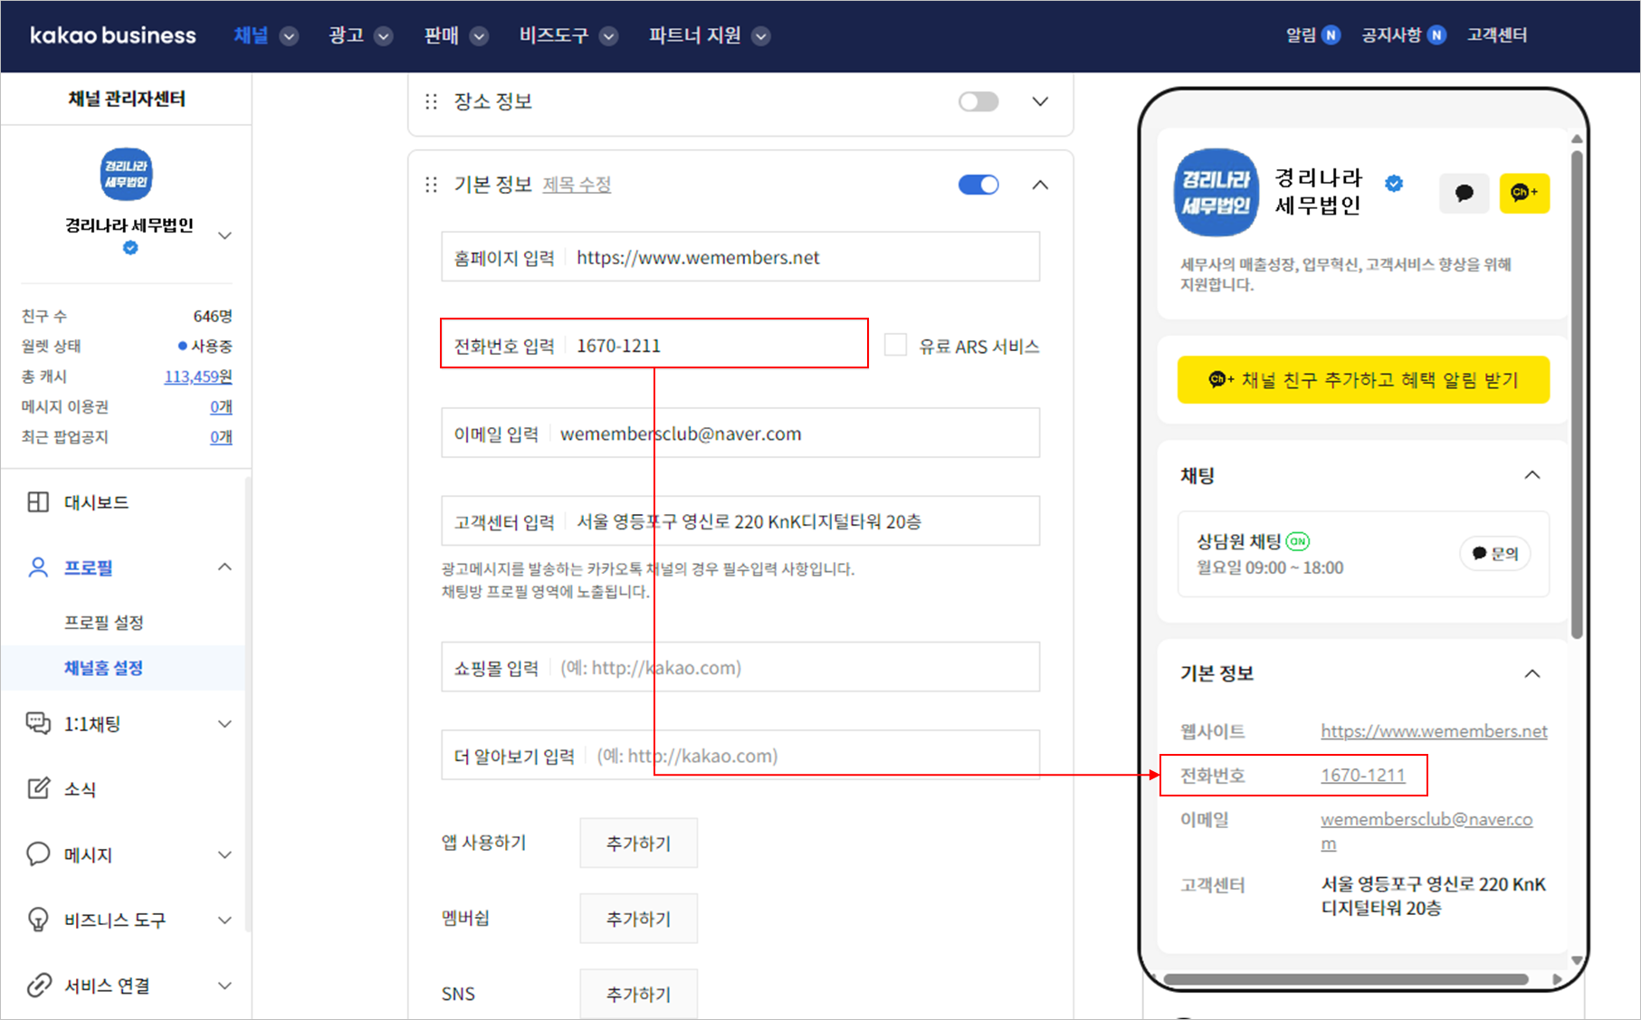Open 대시보드 in the sidebar
This screenshot has width=1641, height=1020.
point(97,502)
